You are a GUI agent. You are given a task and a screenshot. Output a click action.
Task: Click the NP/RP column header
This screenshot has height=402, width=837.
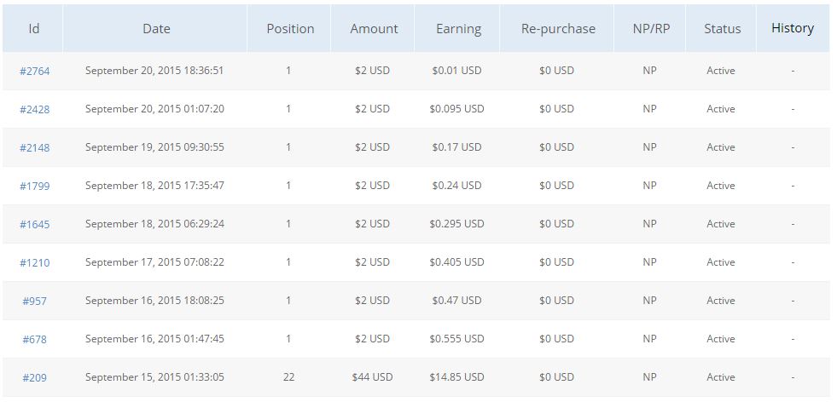pos(649,28)
